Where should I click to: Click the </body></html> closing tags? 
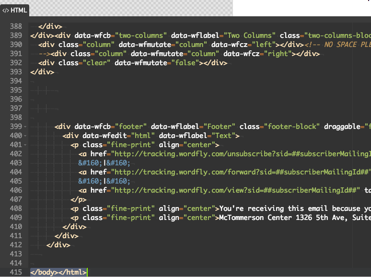tap(58, 272)
